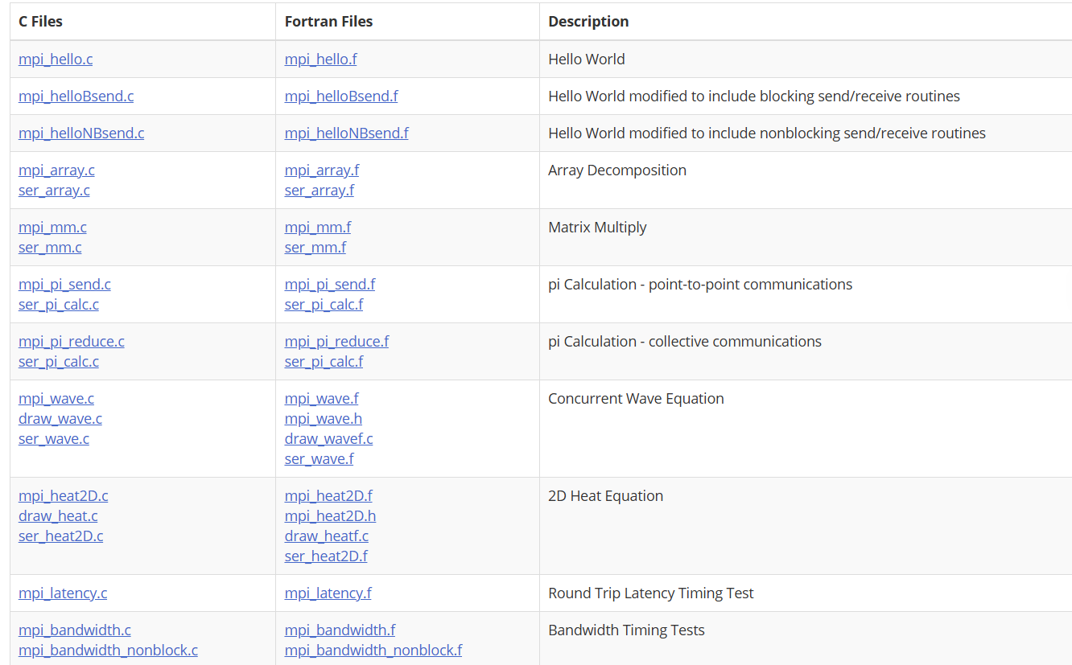Open the mpi_hello.c file link

click(56, 60)
